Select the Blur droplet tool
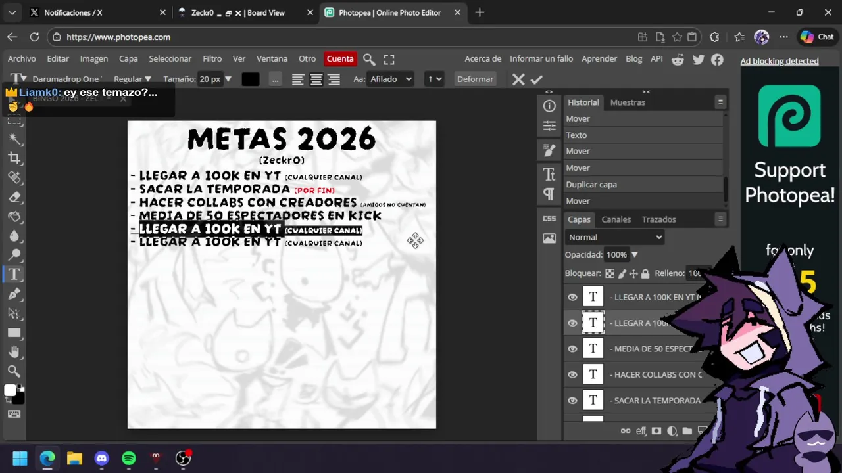Screen dimensions: 842x473 click(x=14, y=235)
